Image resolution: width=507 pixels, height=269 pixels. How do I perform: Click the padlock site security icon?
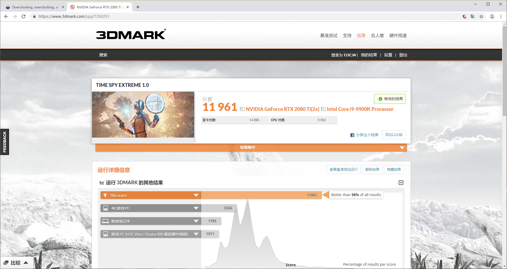click(x=34, y=16)
